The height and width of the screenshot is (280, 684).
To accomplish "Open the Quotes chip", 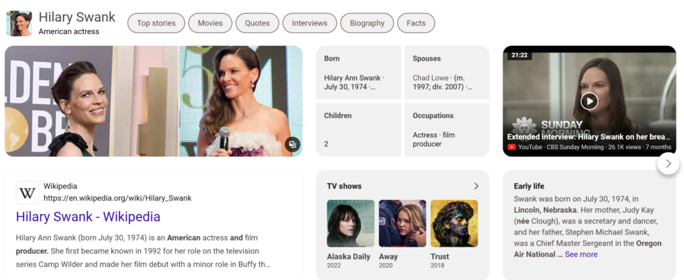I will tap(257, 23).
